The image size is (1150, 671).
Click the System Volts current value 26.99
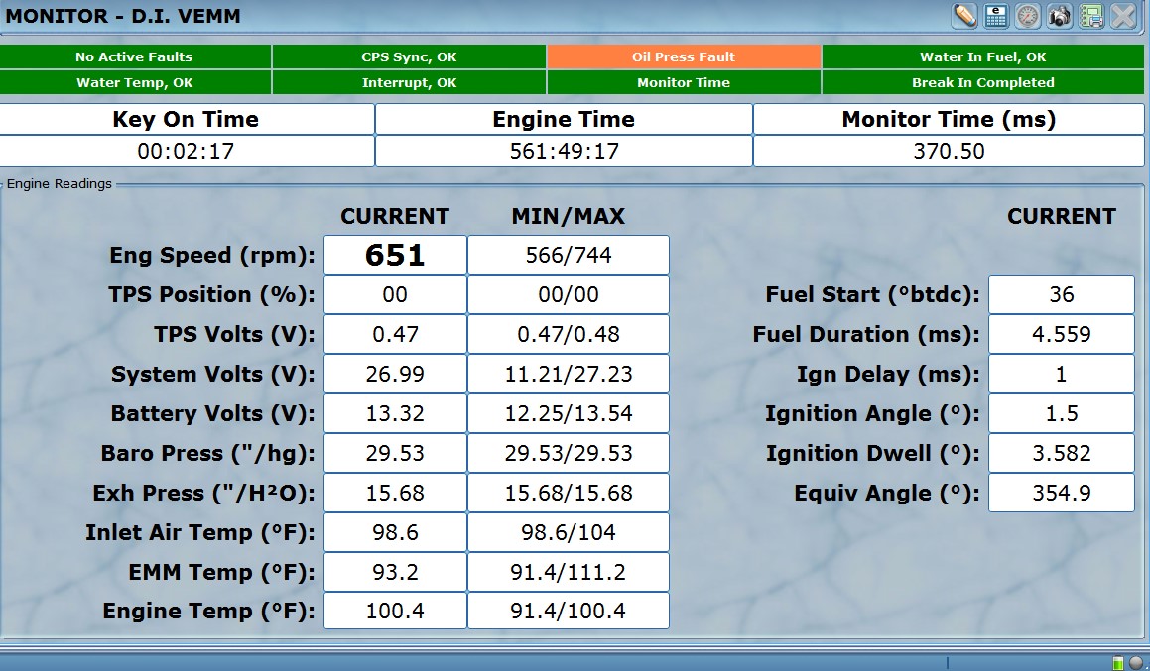tap(395, 374)
